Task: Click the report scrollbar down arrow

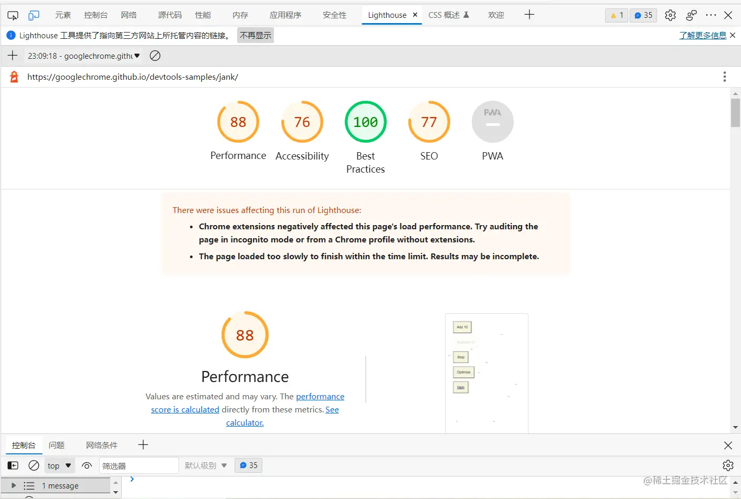Action: (735, 428)
